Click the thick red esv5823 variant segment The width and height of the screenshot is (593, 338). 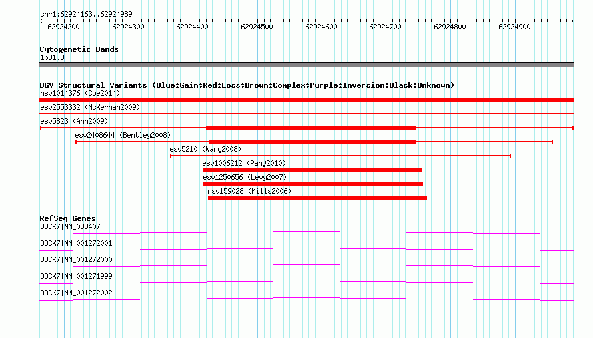tap(311, 128)
